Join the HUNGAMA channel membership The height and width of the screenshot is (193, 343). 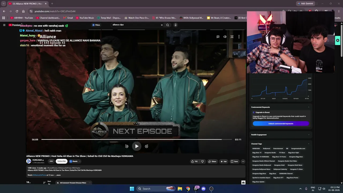pyautogui.click(x=51, y=161)
